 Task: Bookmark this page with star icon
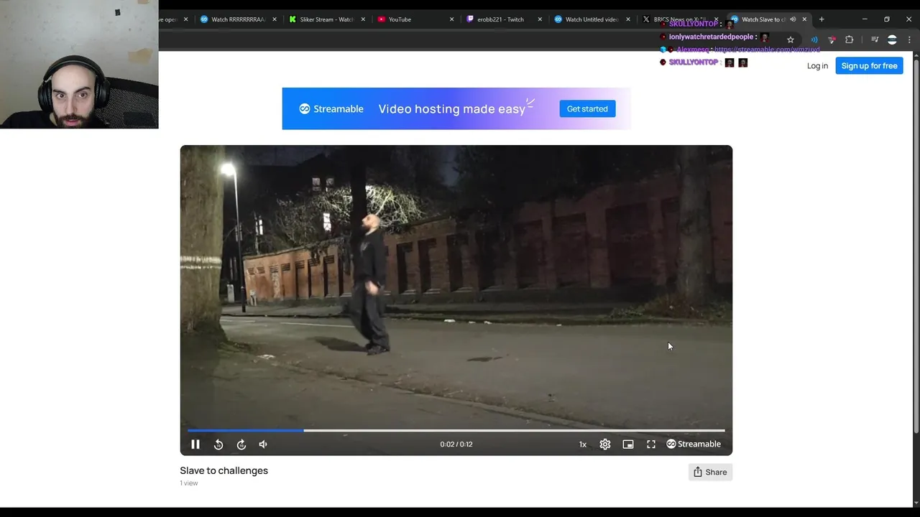pyautogui.click(x=791, y=40)
